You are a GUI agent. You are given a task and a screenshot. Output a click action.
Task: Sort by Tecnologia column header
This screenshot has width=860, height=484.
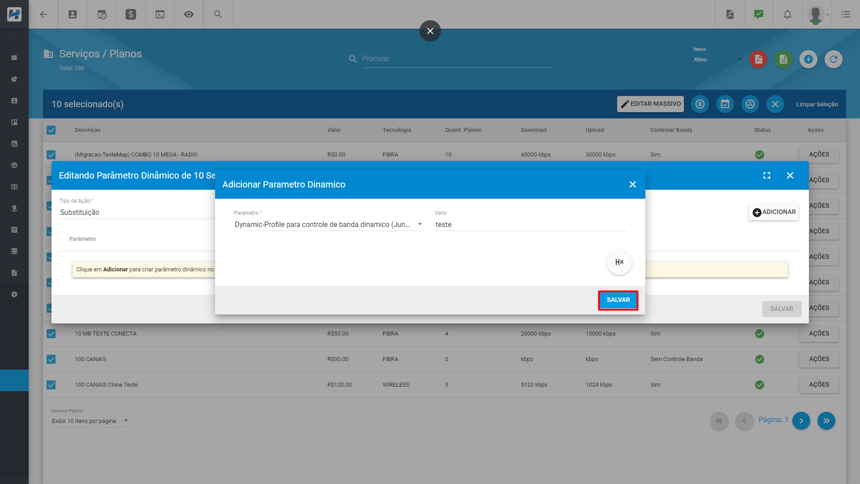(397, 130)
